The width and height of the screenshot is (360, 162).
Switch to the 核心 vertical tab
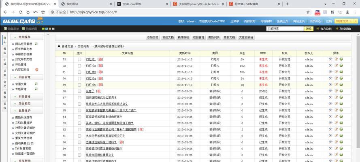pos(5,40)
